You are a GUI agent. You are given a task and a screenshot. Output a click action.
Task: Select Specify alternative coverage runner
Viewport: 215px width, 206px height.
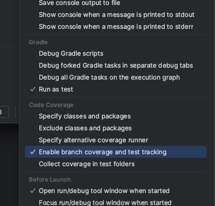click(115, 140)
